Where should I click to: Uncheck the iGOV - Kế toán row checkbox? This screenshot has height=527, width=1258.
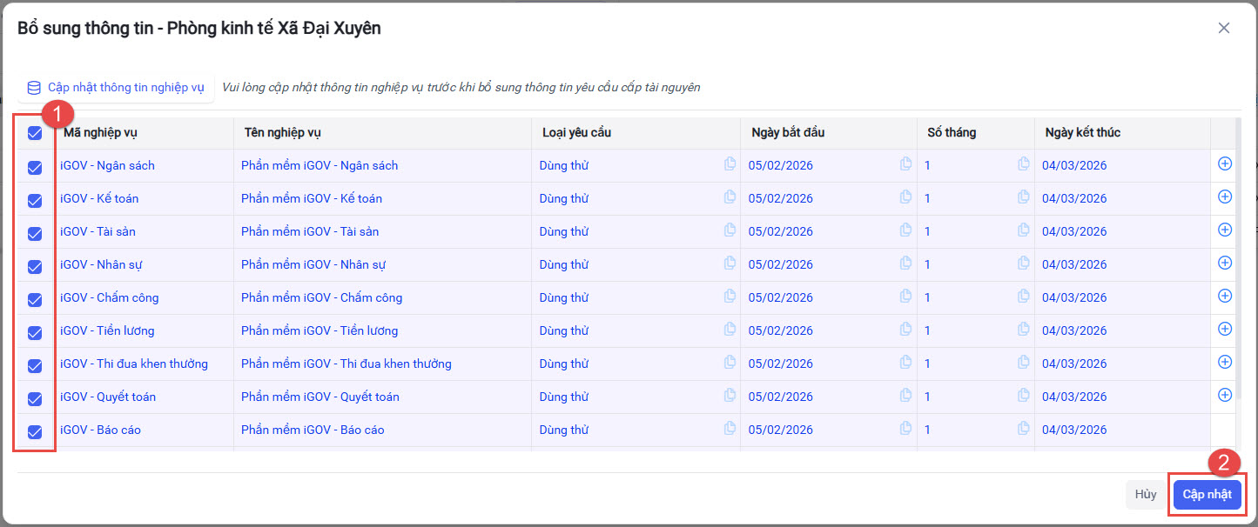click(35, 201)
